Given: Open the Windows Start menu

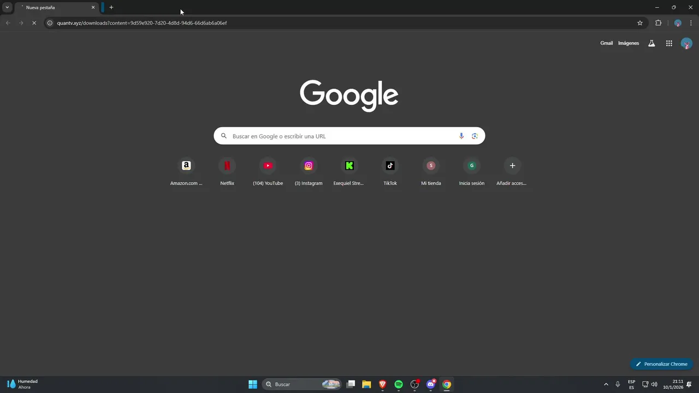Looking at the screenshot, I should [253, 384].
